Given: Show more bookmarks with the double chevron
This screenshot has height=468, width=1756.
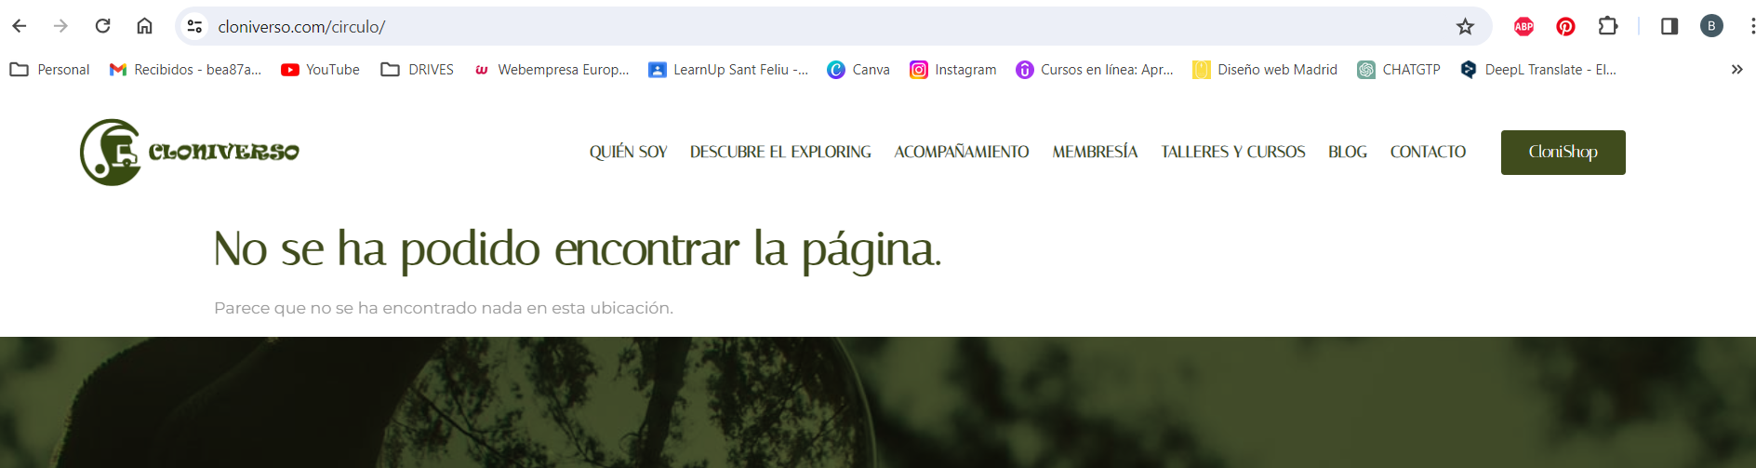Looking at the screenshot, I should [x=1736, y=70].
